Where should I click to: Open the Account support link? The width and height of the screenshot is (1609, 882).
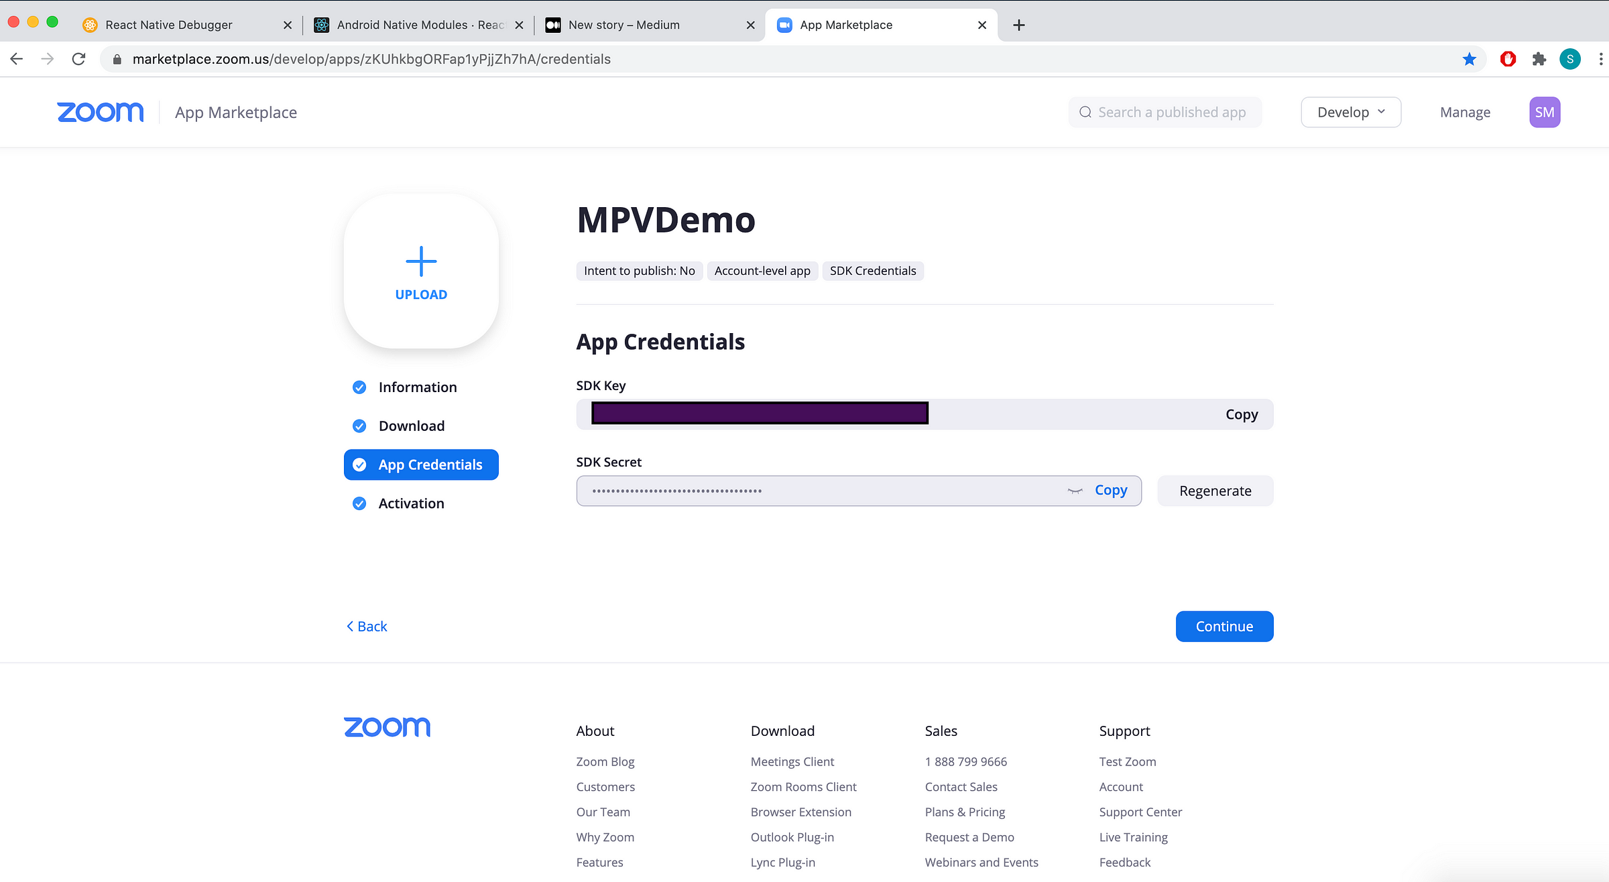point(1122,786)
